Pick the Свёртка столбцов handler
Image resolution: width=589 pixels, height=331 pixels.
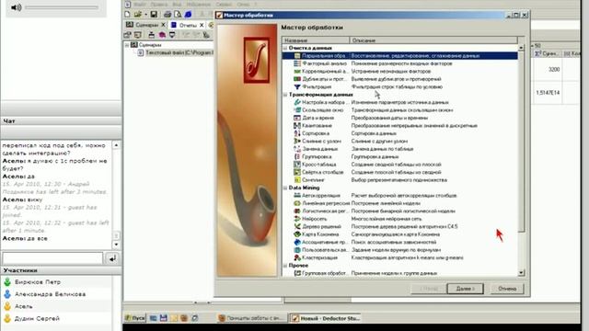399,172
